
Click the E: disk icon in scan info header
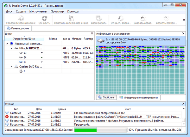[x=101, y=41]
